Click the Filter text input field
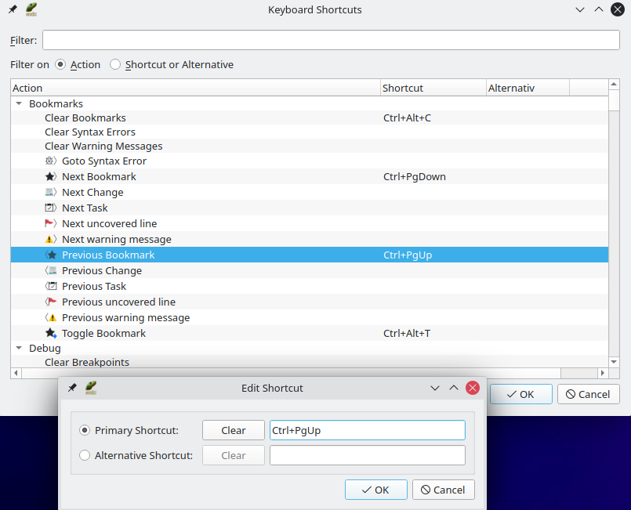The image size is (631, 510). pos(331,40)
